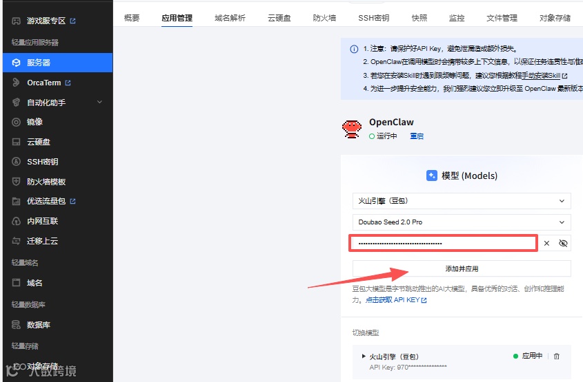Switch to the 云硬盘 tab
Viewport: 583px width, 382px height.
click(x=279, y=18)
